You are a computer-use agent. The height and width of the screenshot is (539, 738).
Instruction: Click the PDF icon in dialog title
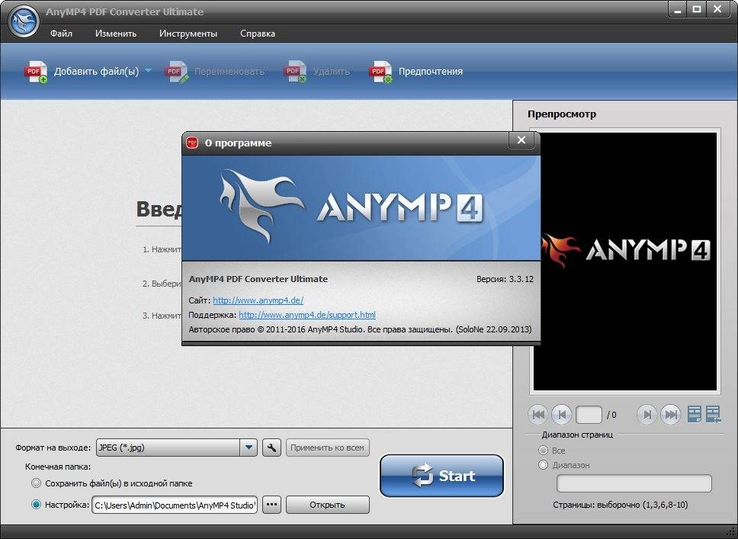(192, 143)
